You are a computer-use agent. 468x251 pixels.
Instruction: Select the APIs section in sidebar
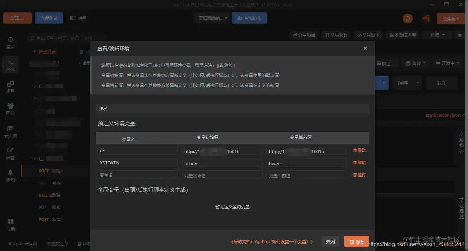[x=10, y=65]
